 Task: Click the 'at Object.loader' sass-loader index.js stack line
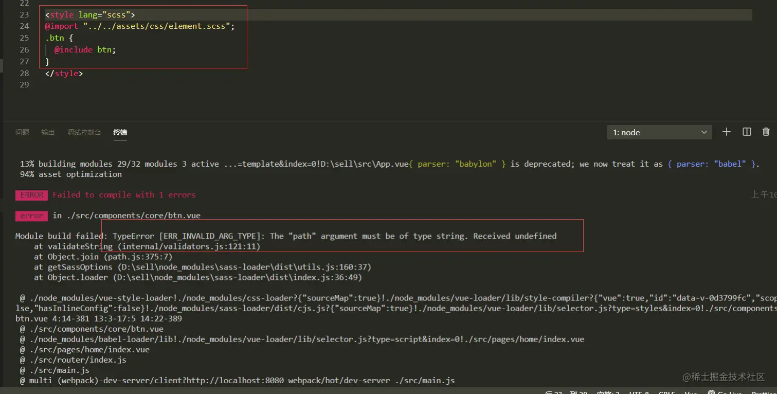198,277
